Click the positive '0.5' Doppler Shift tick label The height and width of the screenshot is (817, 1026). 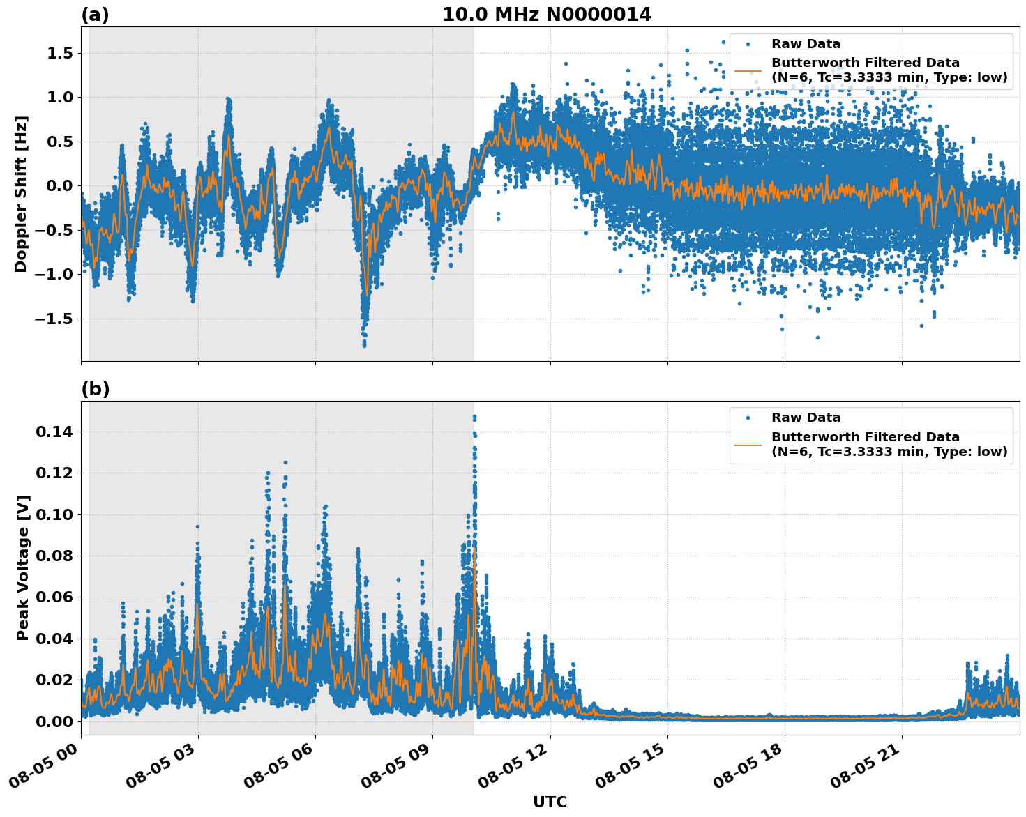pyautogui.click(x=61, y=142)
